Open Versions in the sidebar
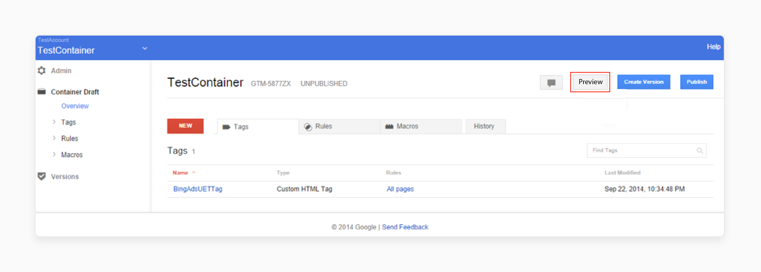The image size is (761, 272). coord(65,176)
